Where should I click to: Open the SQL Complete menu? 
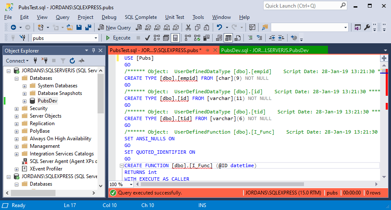pyautogui.click(x=141, y=17)
